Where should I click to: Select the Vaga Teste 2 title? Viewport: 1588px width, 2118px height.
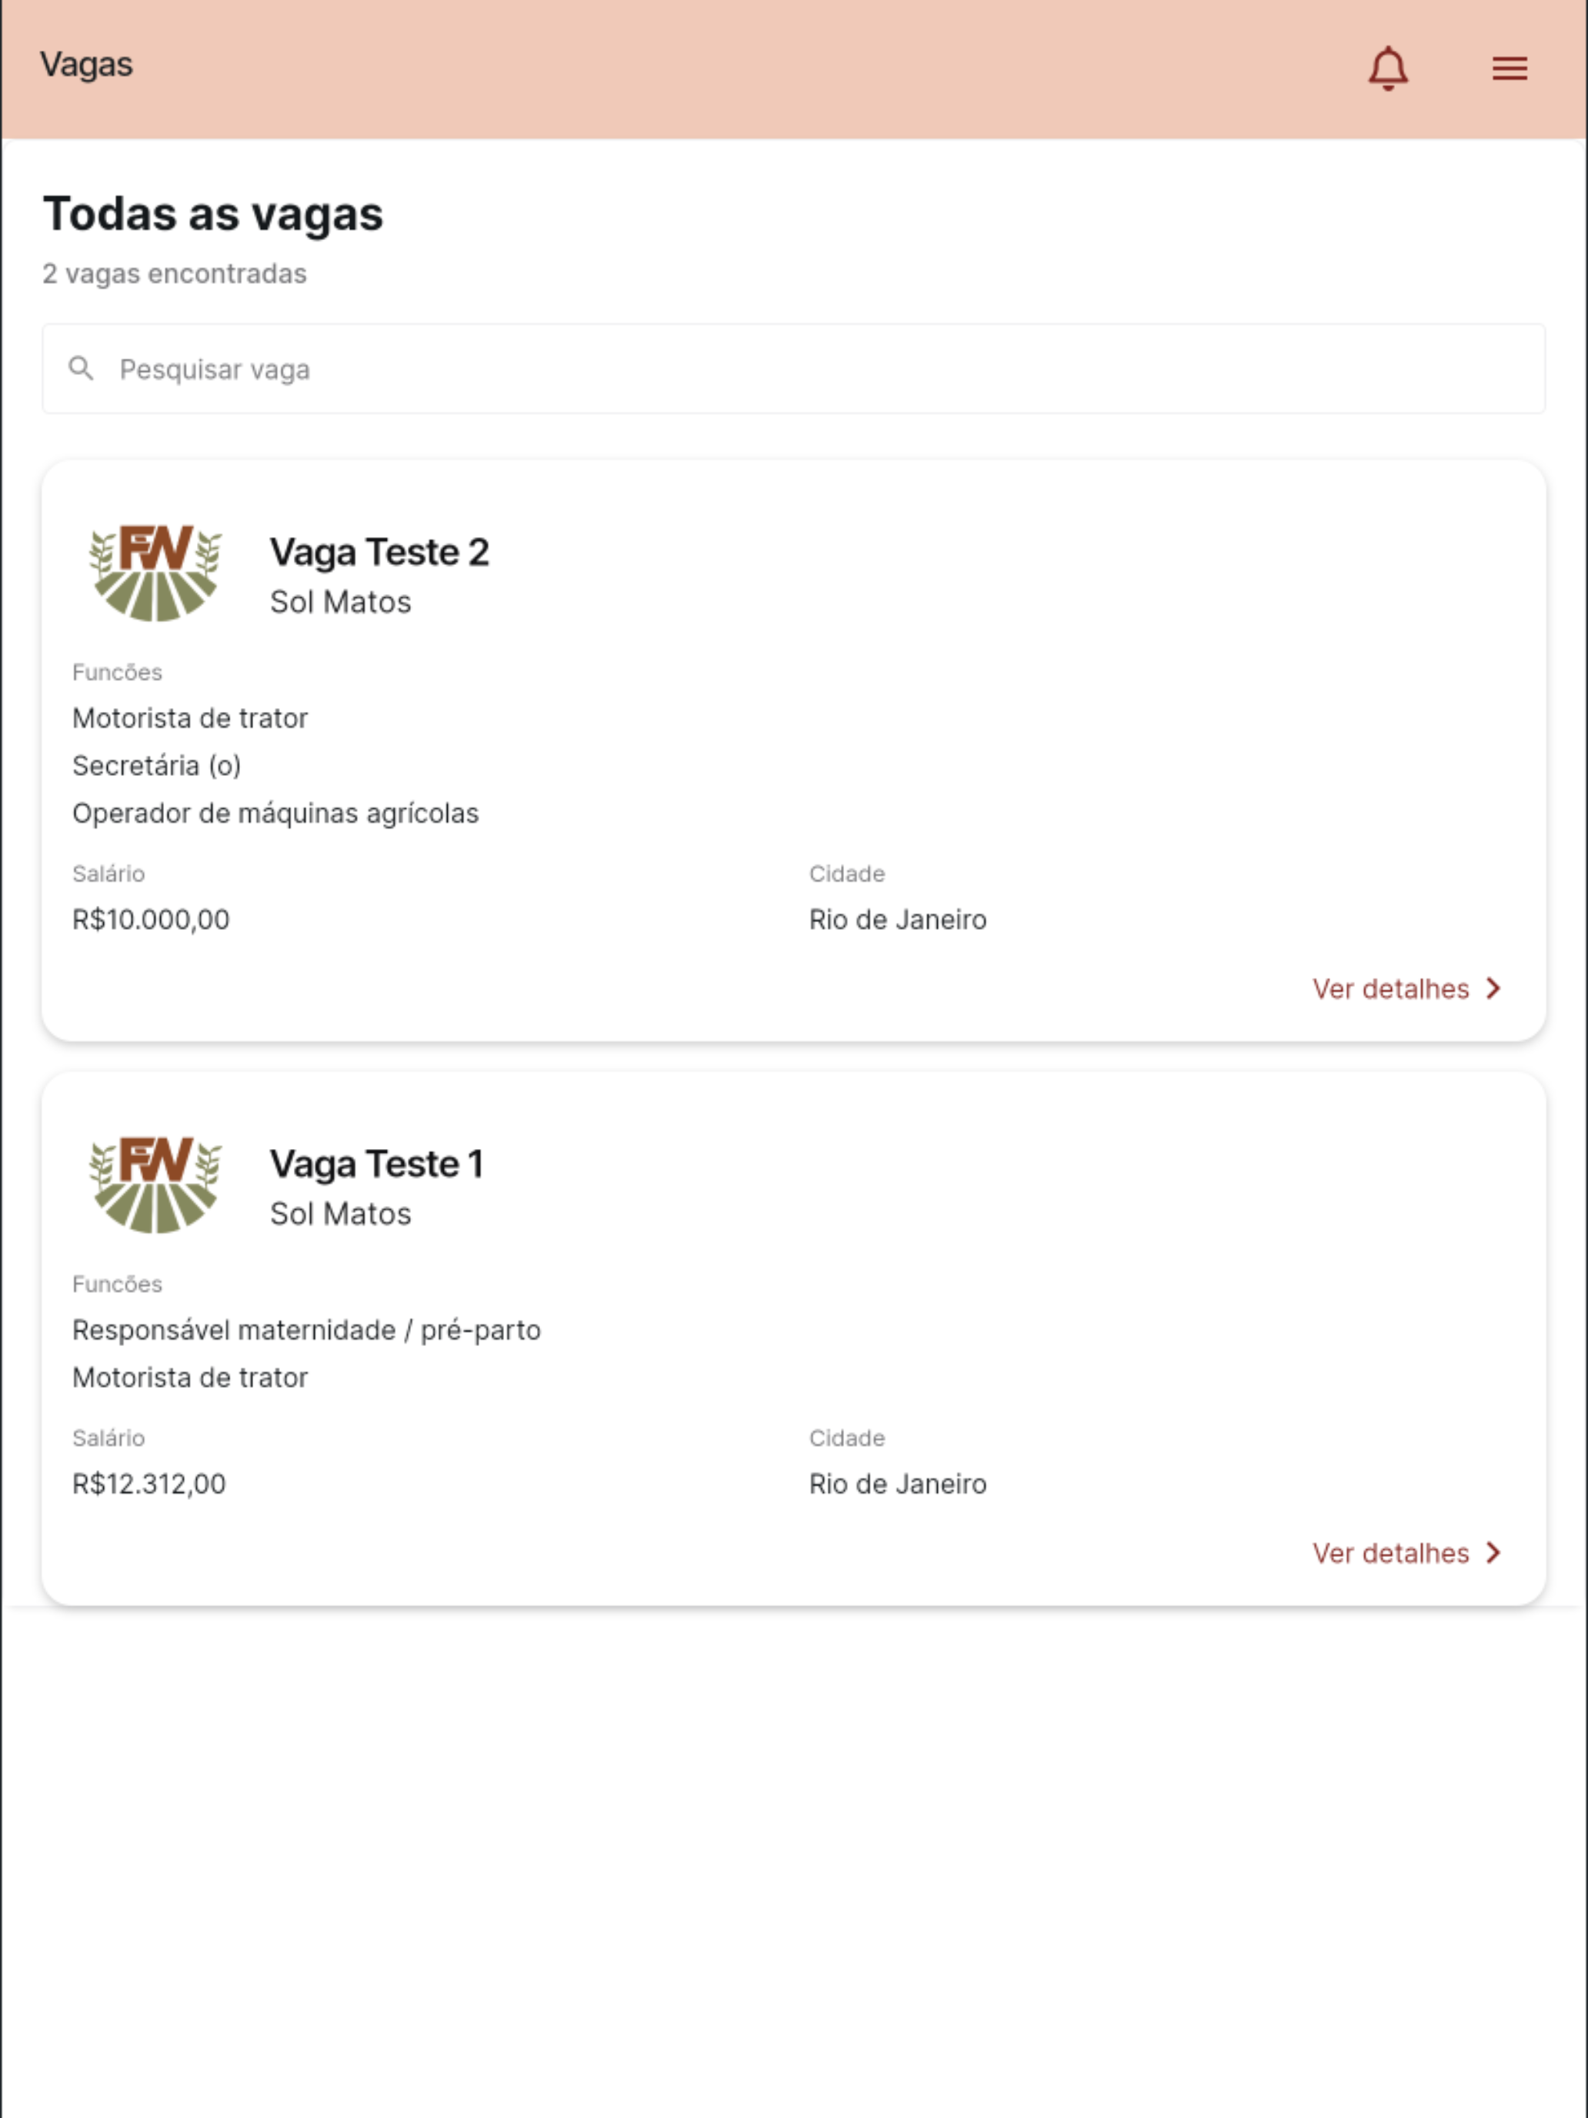click(x=379, y=553)
